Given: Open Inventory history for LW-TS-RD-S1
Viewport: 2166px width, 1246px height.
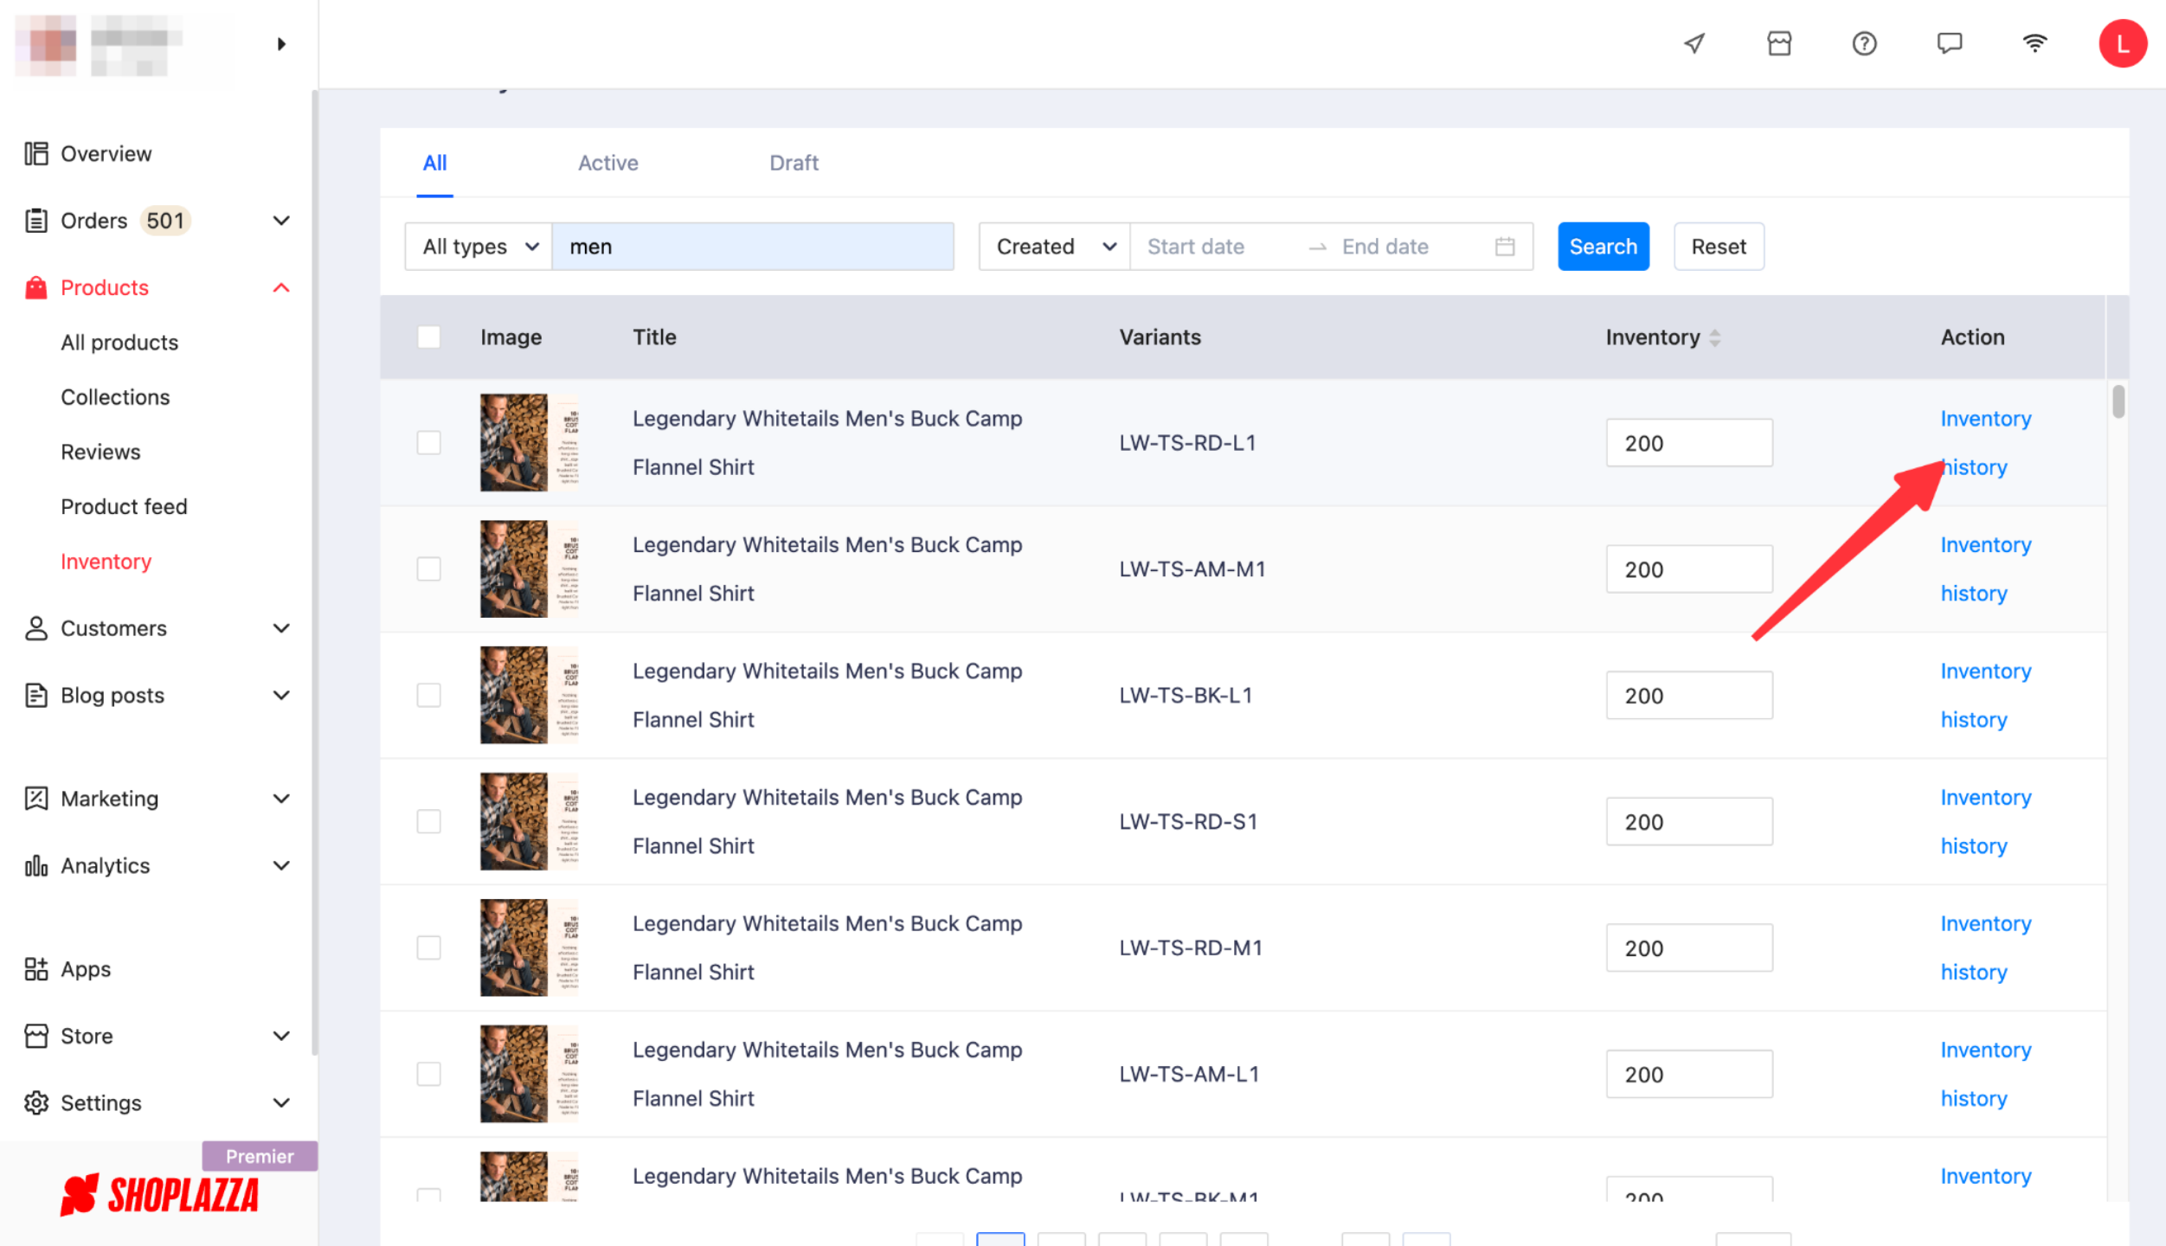Looking at the screenshot, I should 1985,821.
